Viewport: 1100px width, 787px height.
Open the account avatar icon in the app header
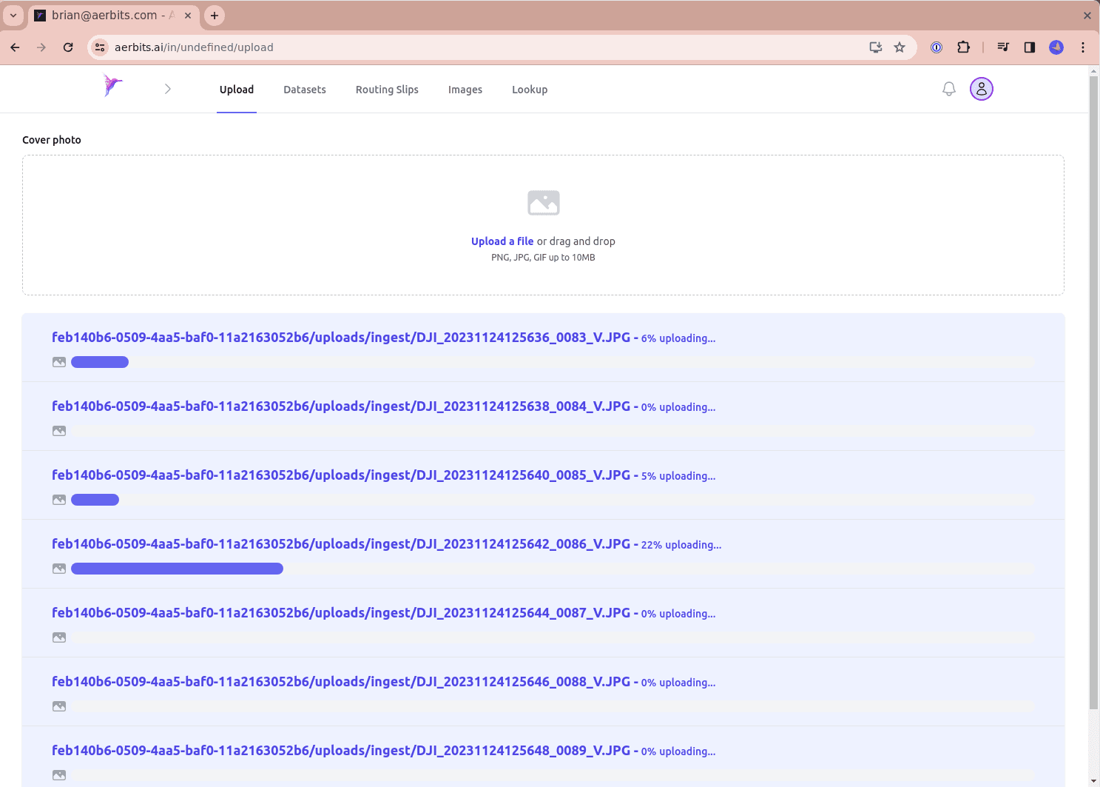click(981, 88)
